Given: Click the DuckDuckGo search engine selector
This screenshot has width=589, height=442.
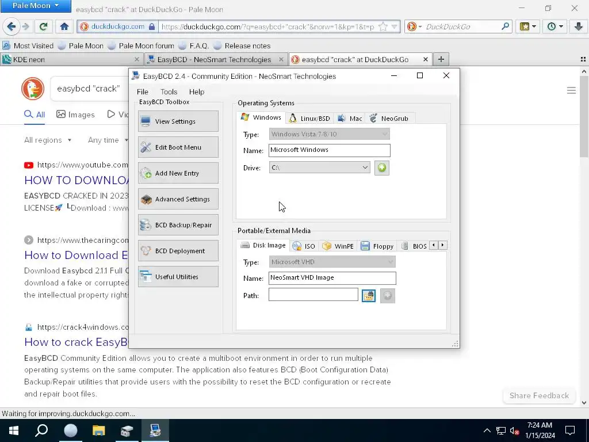Looking at the screenshot, I should coord(415,26).
